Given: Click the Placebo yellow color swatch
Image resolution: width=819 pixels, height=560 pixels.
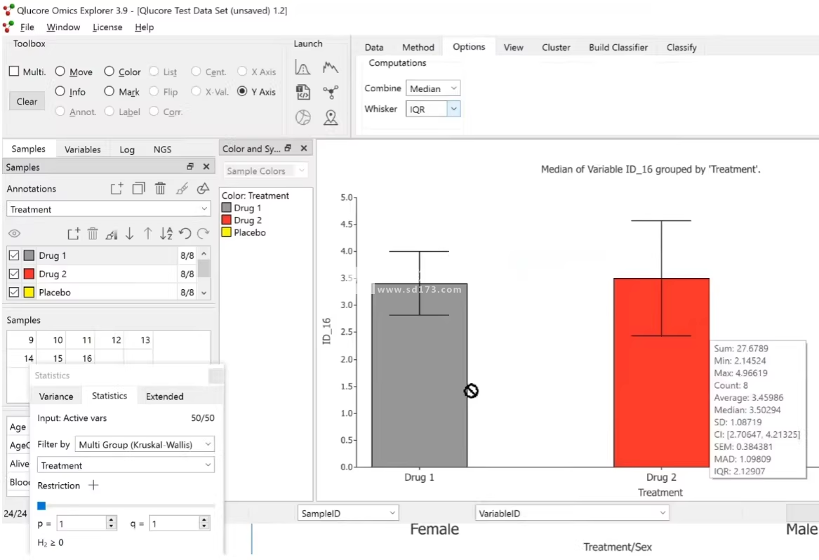Looking at the screenshot, I should tap(29, 292).
